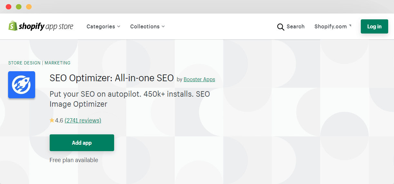Open the SEO Optimizer rocket app icon
Viewport: 394px width, 184px height.
point(22,85)
